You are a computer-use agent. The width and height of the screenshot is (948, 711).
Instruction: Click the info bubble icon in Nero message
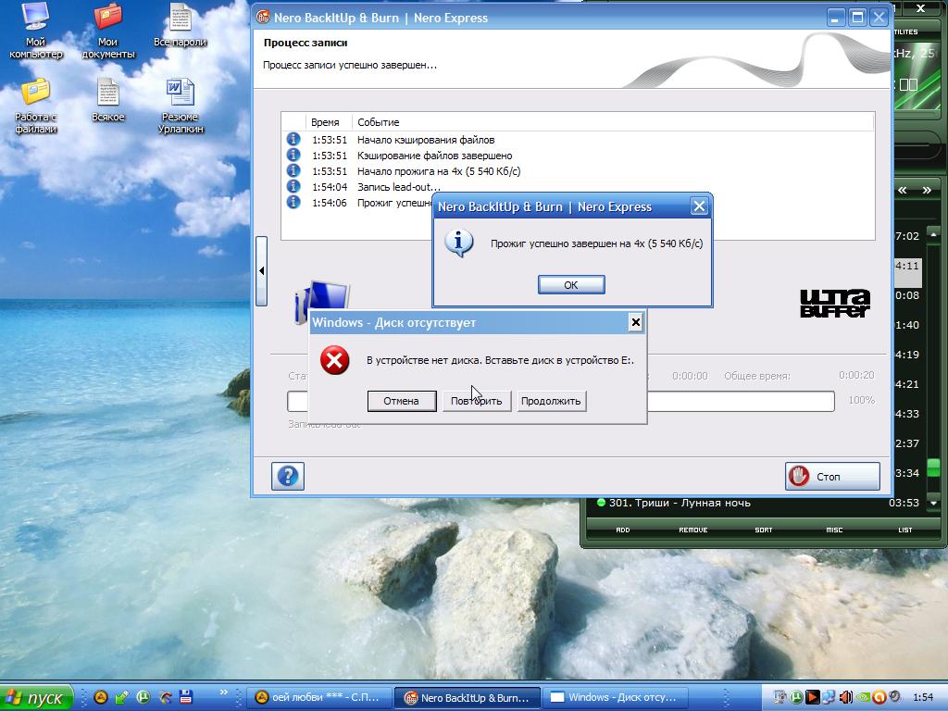coord(459,243)
